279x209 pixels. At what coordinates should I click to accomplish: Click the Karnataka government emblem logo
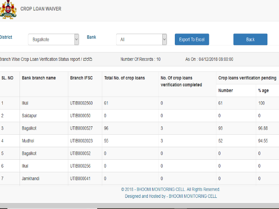point(7,10)
